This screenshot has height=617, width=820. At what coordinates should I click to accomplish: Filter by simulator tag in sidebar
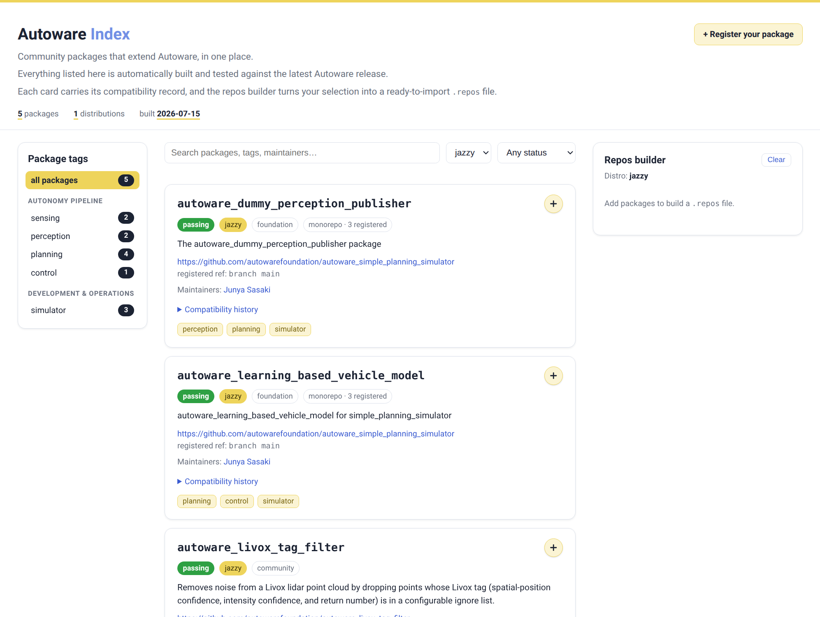pyautogui.click(x=82, y=310)
